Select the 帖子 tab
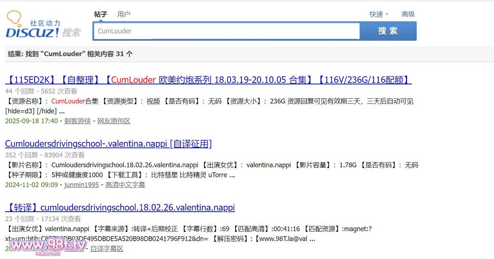 tap(100, 14)
